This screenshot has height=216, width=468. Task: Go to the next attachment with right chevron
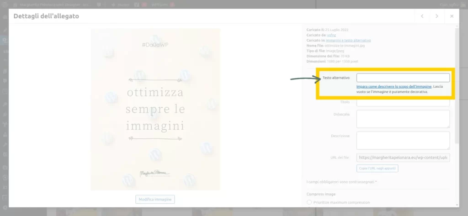pos(436,16)
